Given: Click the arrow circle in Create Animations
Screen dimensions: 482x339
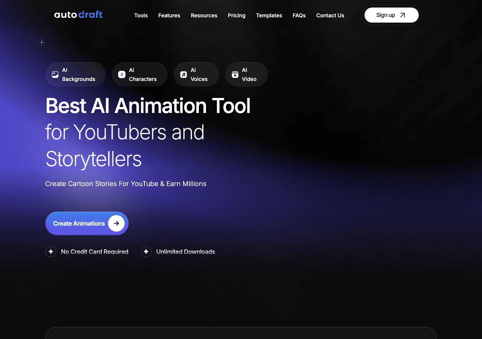Looking at the screenshot, I should tap(116, 223).
